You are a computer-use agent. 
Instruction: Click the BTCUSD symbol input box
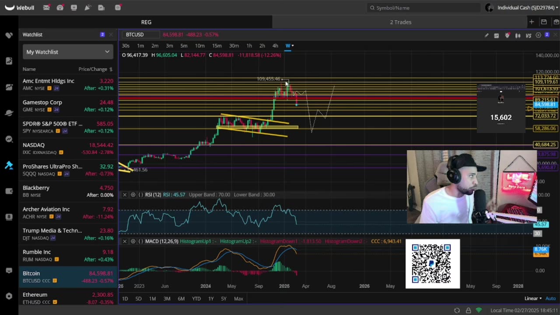tap(141, 35)
